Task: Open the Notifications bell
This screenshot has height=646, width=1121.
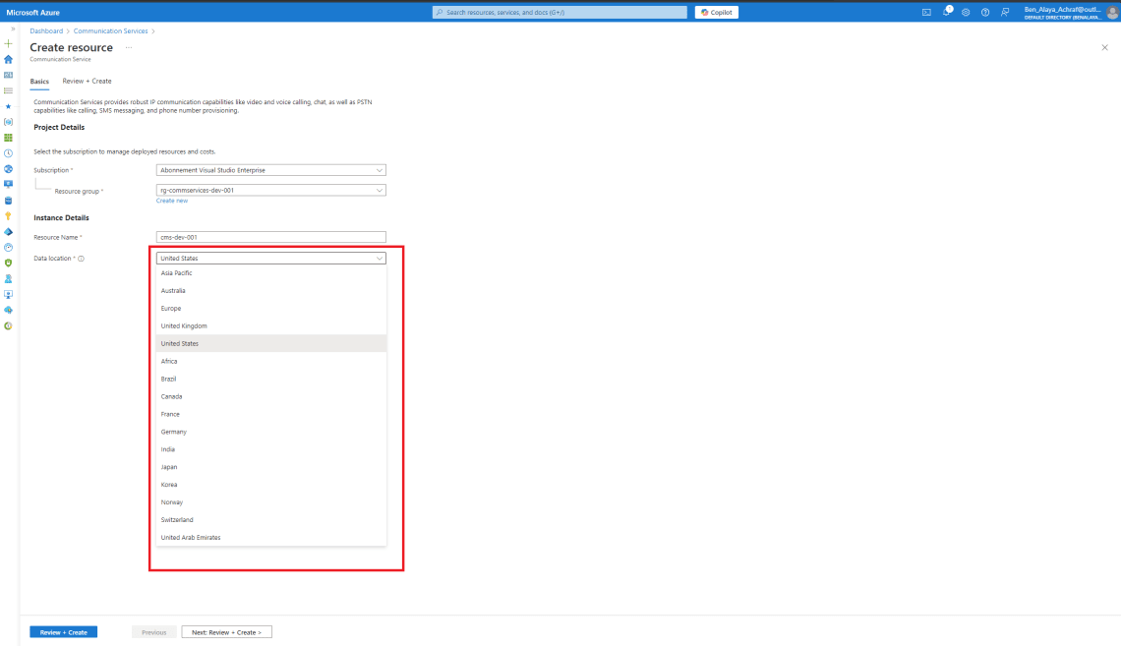Action: point(947,12)
